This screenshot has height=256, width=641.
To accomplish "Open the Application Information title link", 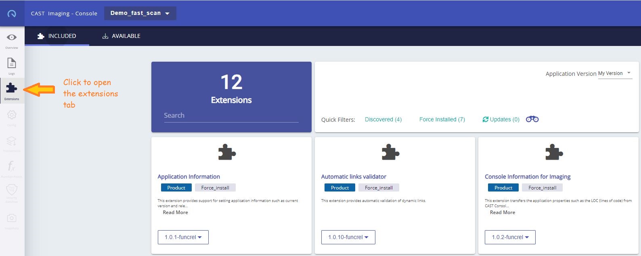I will 189,177.
